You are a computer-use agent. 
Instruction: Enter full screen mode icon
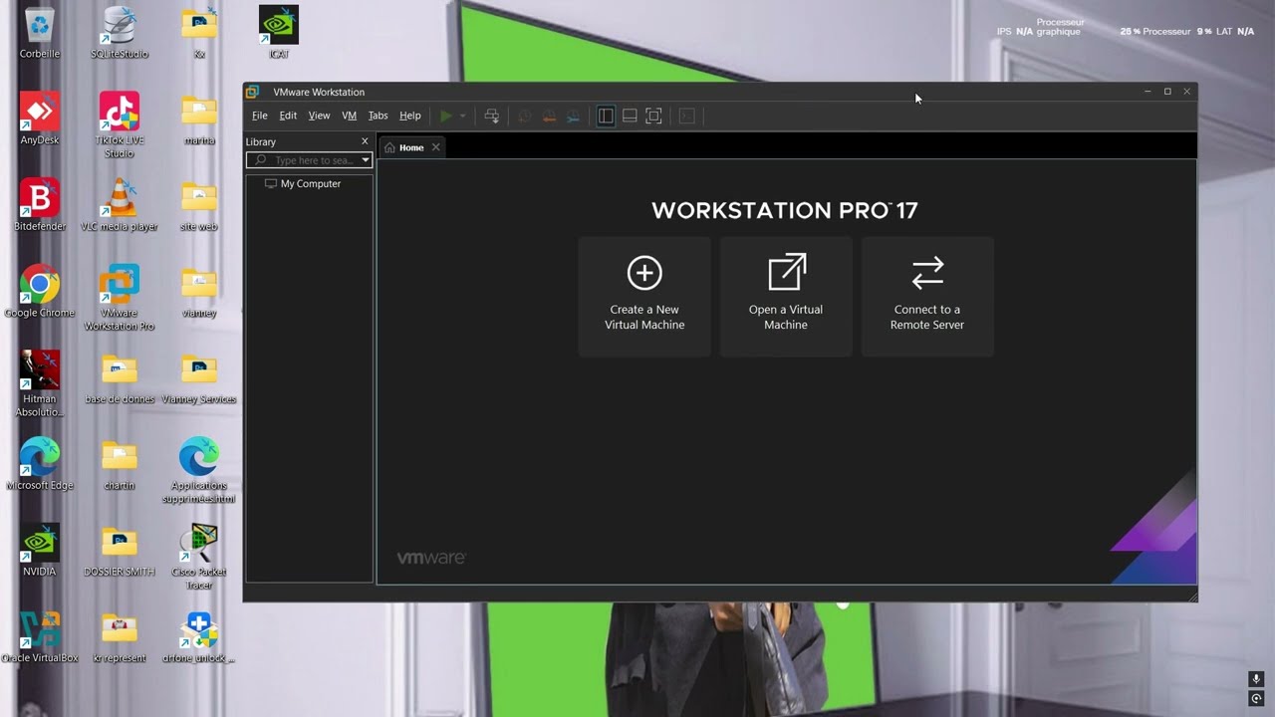tap(653, 116)
